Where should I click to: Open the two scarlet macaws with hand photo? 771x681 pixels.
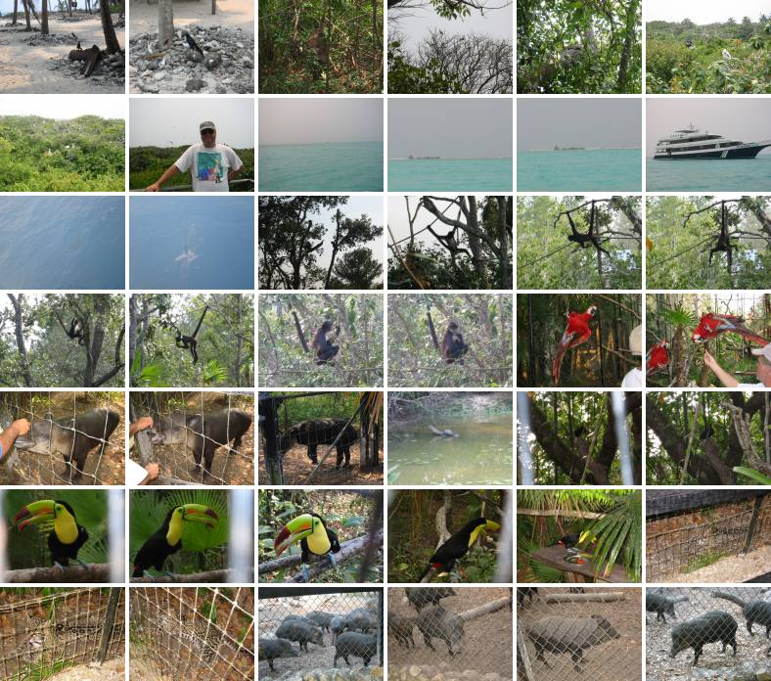[708, 340]
